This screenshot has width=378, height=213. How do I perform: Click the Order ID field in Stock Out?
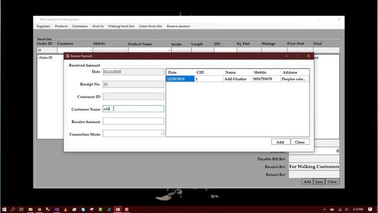(x=47, y=50)
